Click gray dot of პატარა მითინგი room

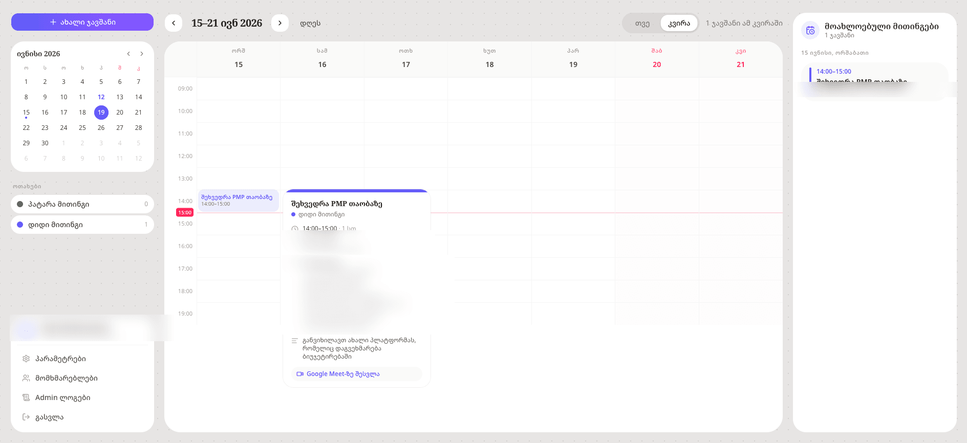click(20, 204)
